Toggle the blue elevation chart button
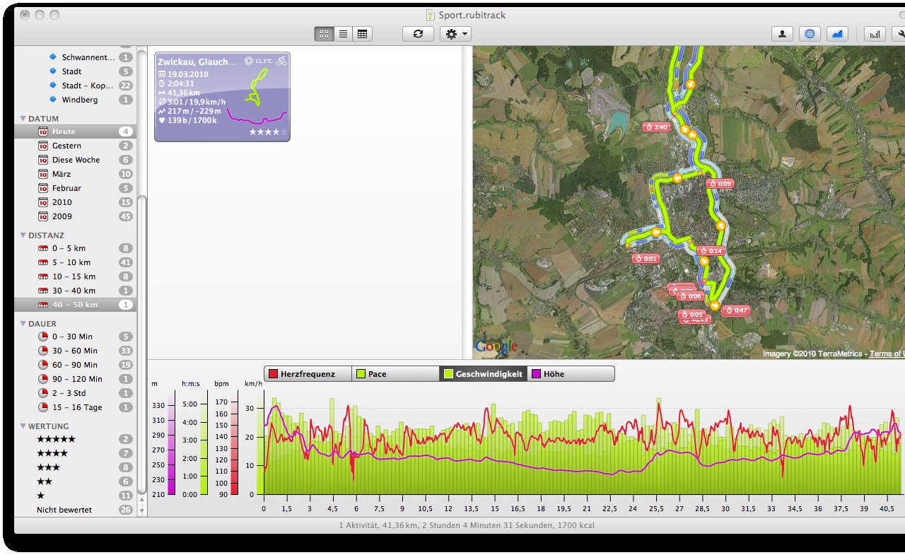 click(837, 34)
